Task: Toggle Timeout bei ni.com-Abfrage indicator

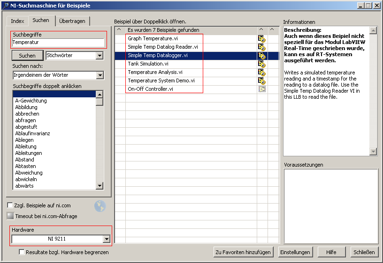Action: click(x=10, y=216)
